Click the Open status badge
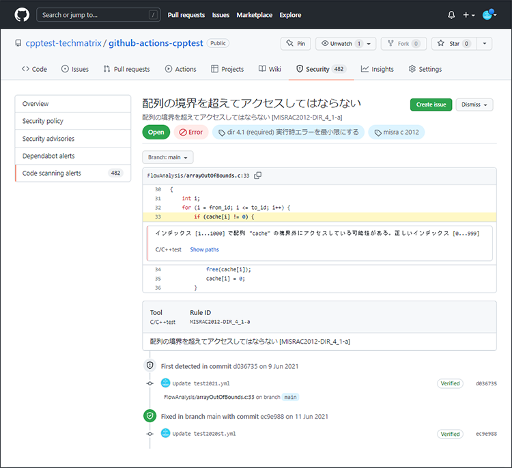 (x=156, y=132)
